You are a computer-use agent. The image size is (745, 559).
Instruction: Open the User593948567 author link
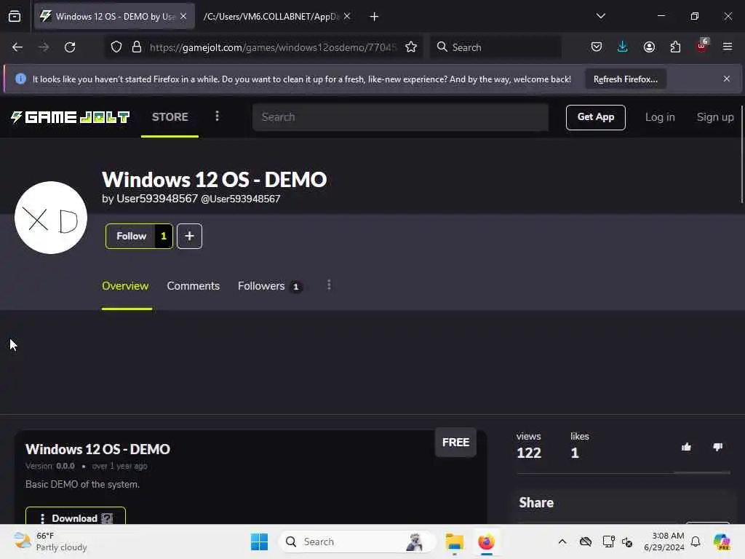point(157,198)
